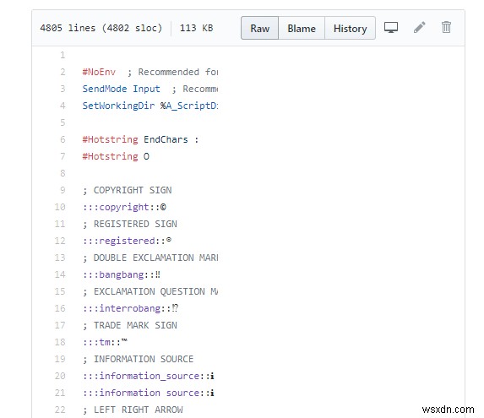Image resolution: width=484 pixels, height=418 pixels.
Task: Open file in GitHub Desktop monitor icon
Action: tap(391, 28)
